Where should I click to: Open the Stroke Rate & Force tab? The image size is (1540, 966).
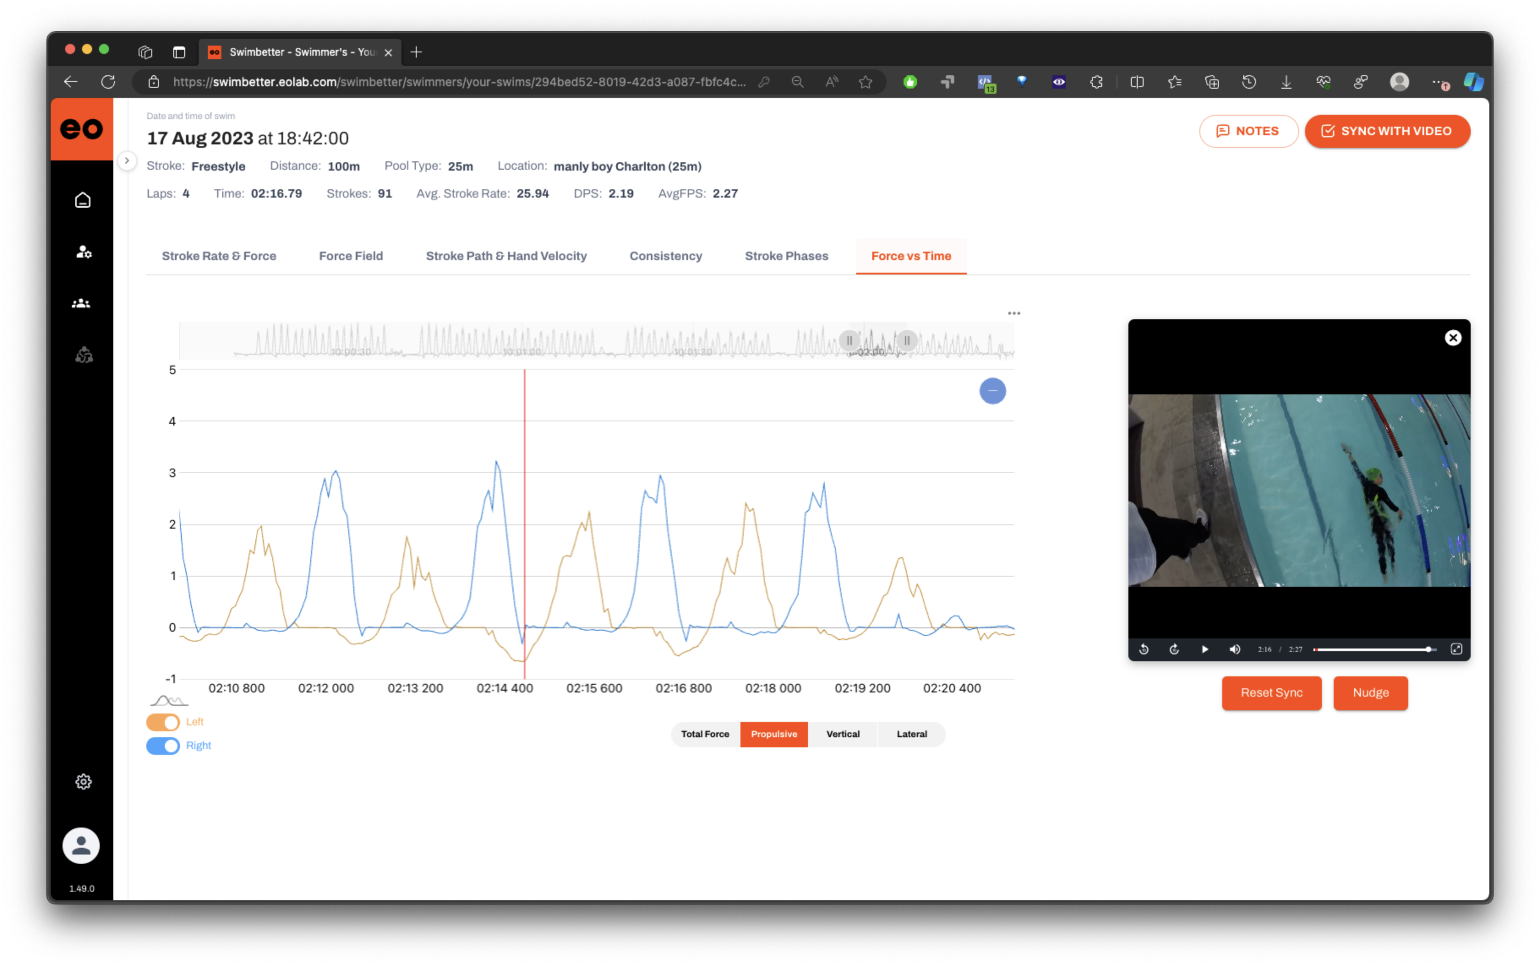pyautogui.click(x=219, y=255)
